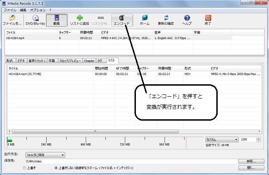Click the job list horizontal scrollbar thumb
The height and width of the screenshot is (175, 269).
[x=95, y=131]
